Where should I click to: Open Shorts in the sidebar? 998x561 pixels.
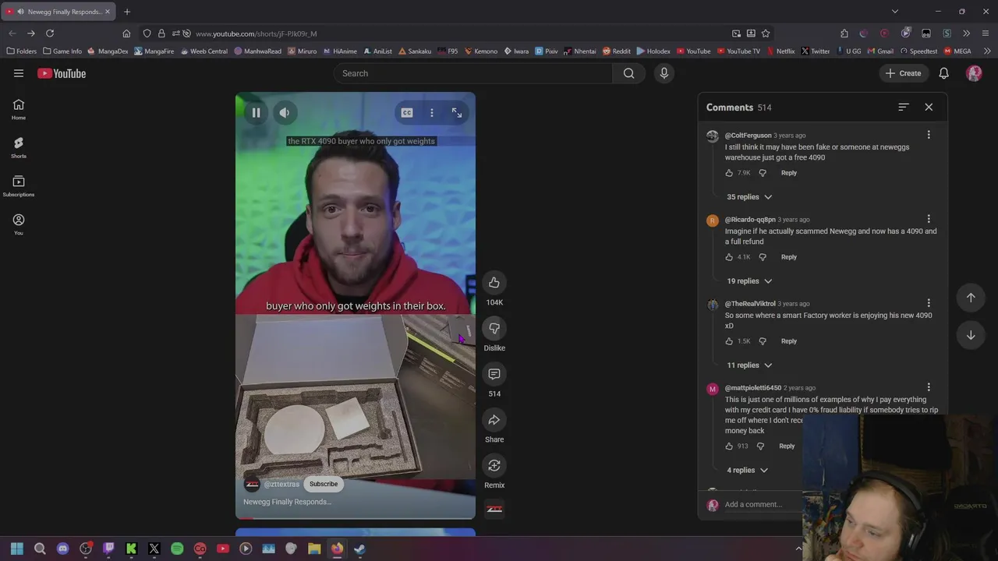tap(19, 148)
